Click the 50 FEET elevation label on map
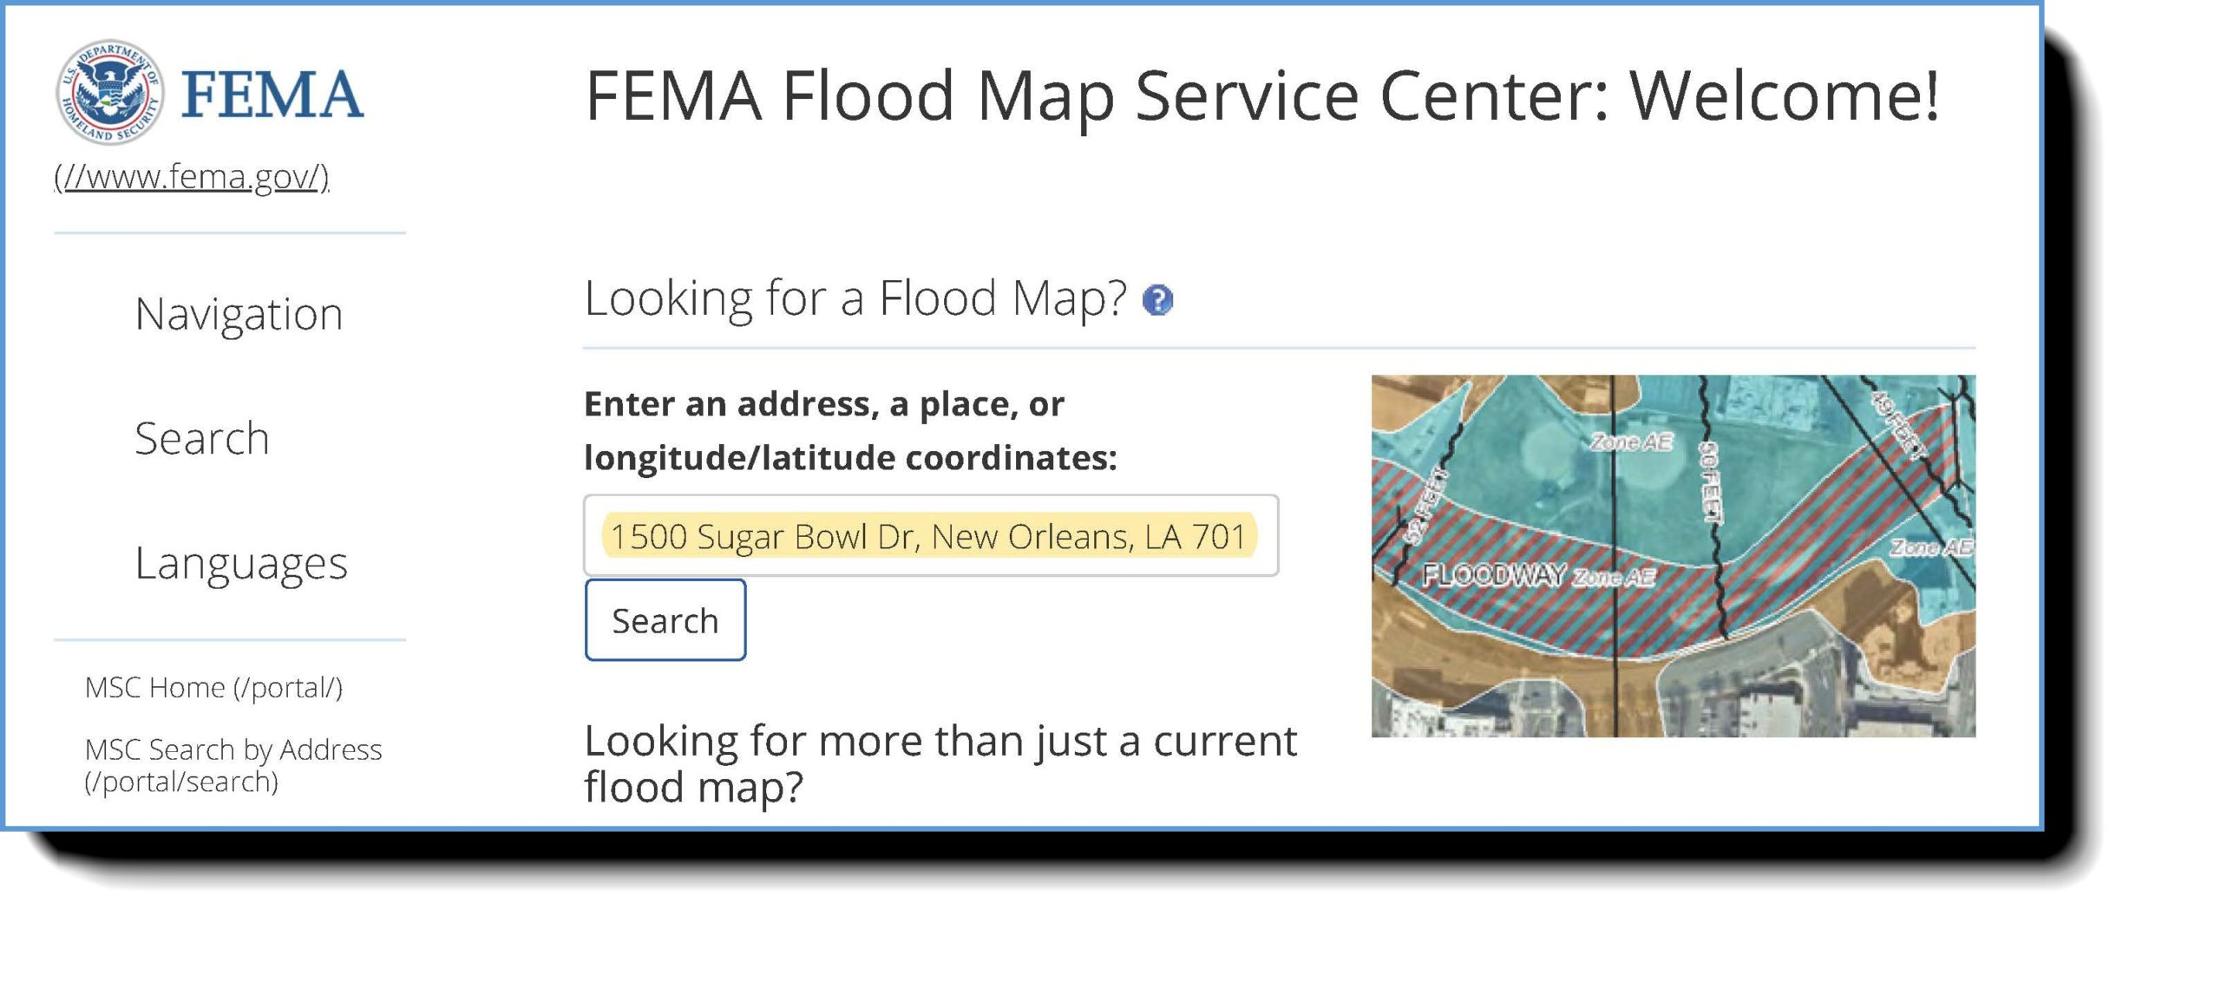Screen dimensions: 2221x1008 [x=1709, y=481]
